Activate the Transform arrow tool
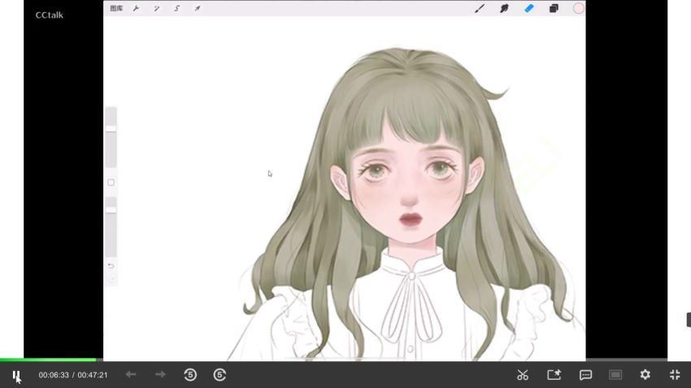 (x=198, y=8)
